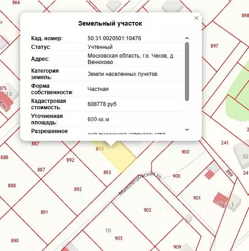This screenshot has height=251, width=249.
Task: Click the gray building numbered 1
Action: (233, 203)
